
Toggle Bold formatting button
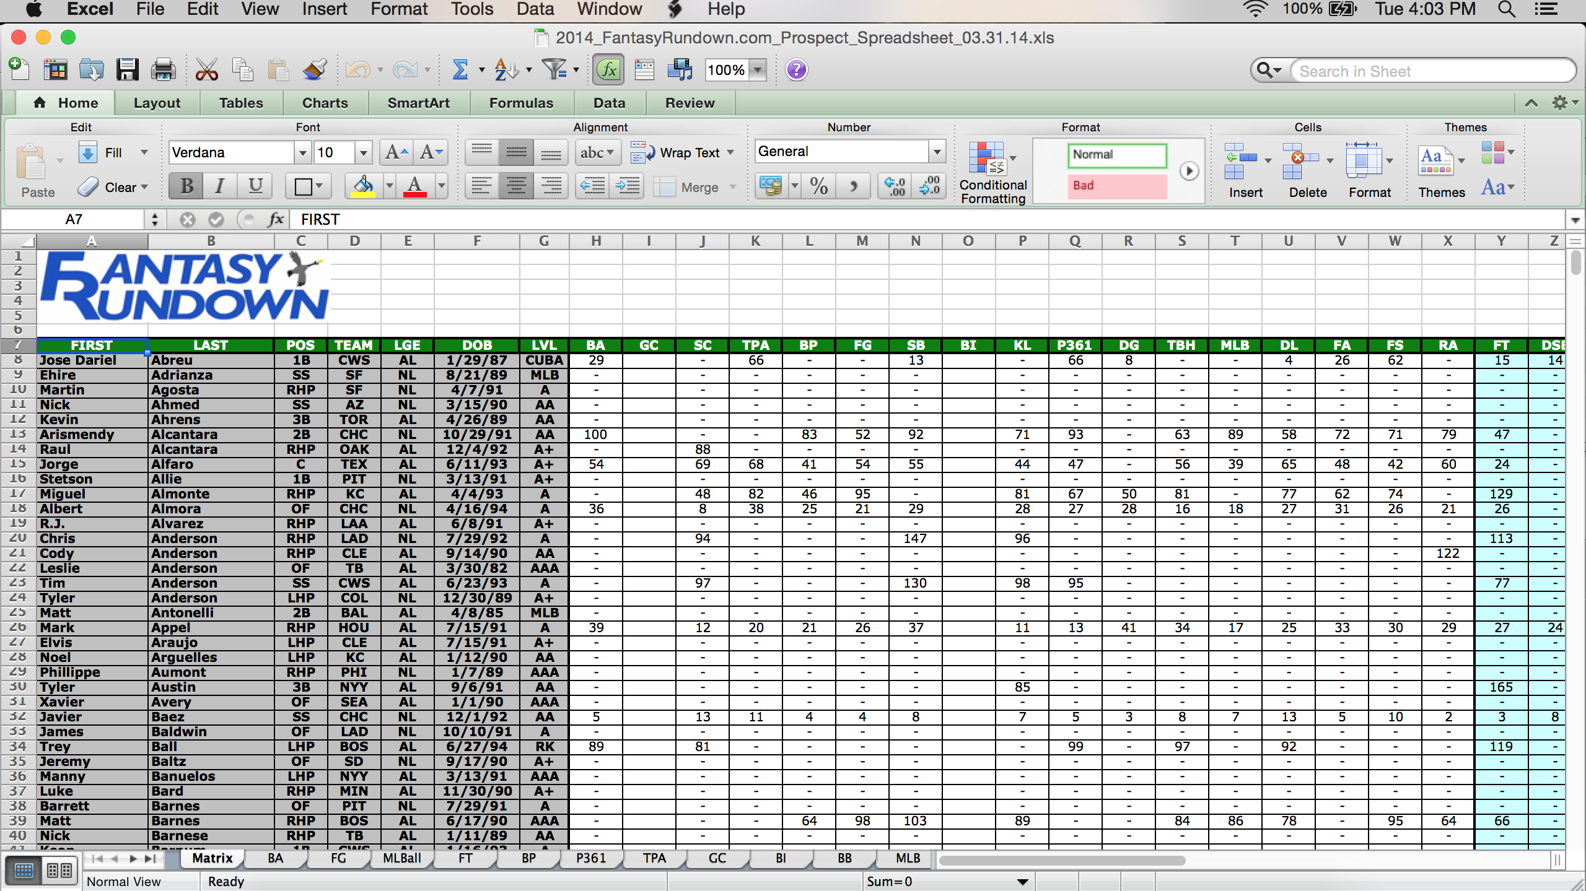point(186,186)
